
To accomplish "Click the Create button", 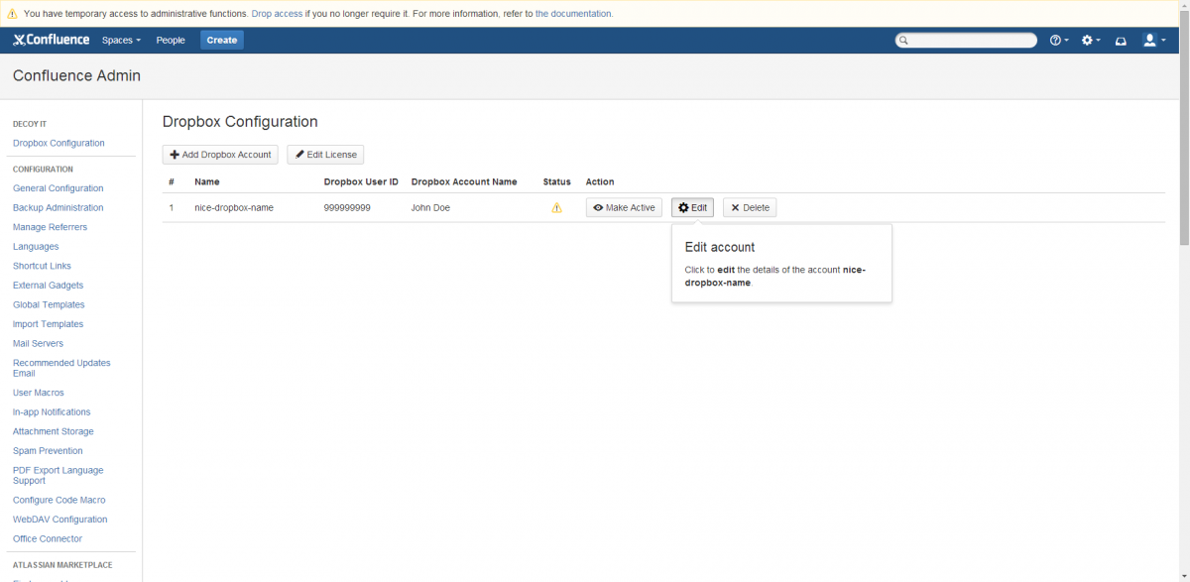I will 222,41.
